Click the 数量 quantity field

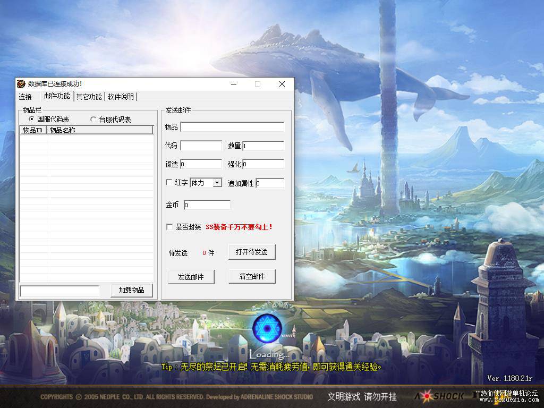tap(263, 146)
